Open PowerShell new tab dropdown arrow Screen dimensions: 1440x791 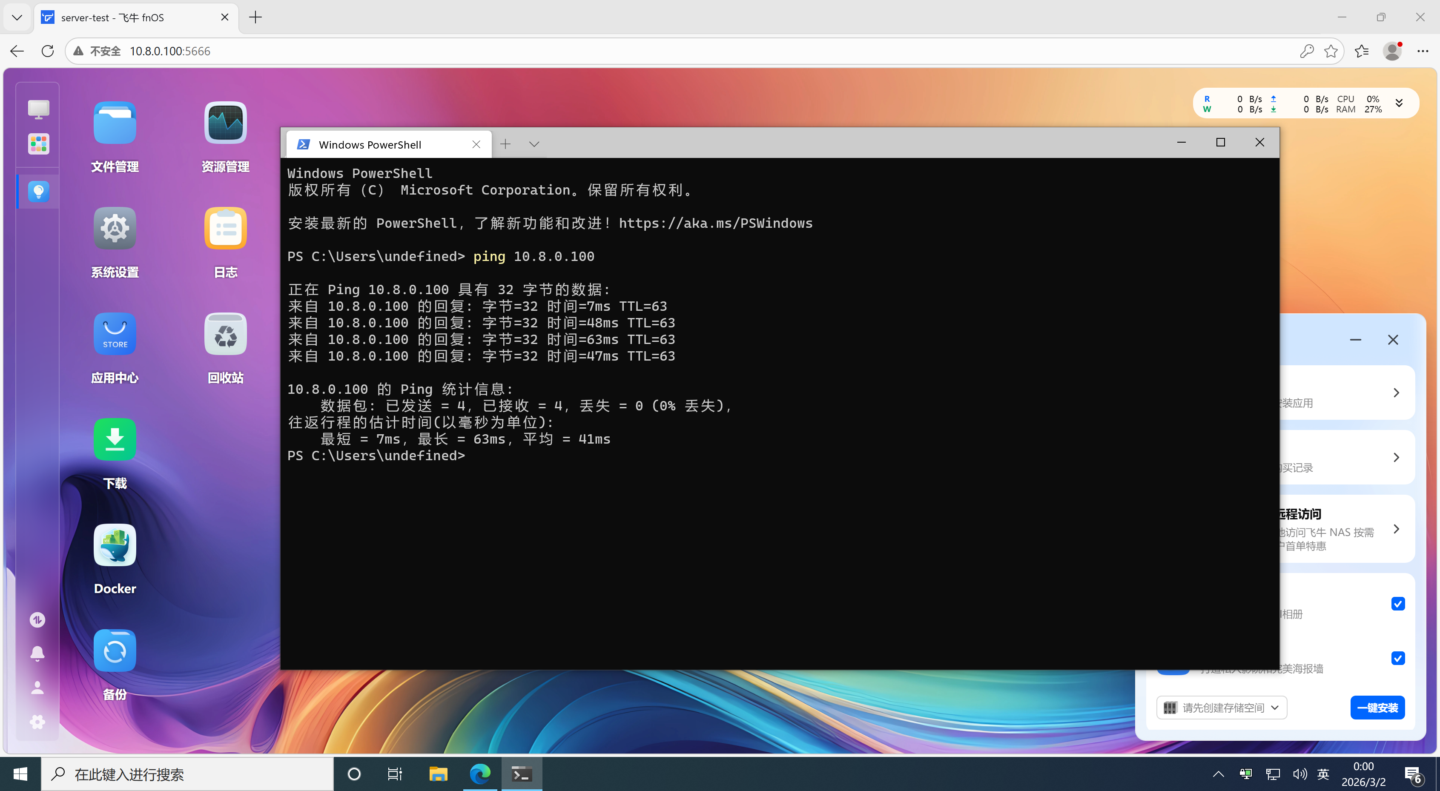[534, 144]
